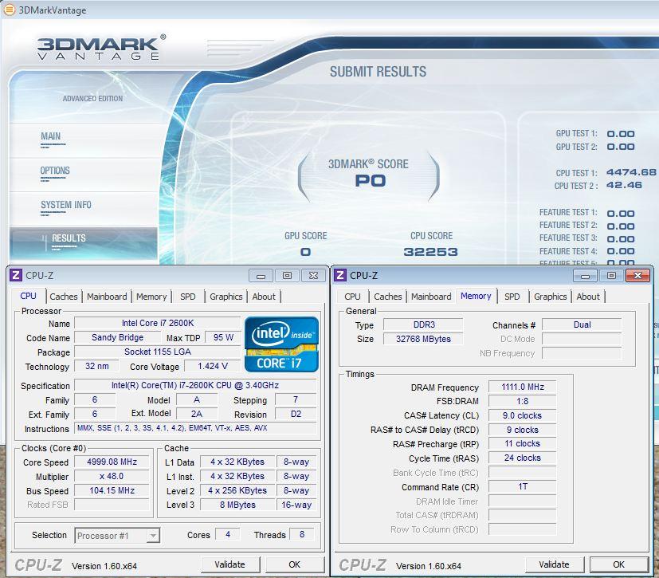This screenshot has height=578, width=659.
Task: Click the Specification field i7-2600K CPU @ 3.40GHz
Action: click(195, 386)
